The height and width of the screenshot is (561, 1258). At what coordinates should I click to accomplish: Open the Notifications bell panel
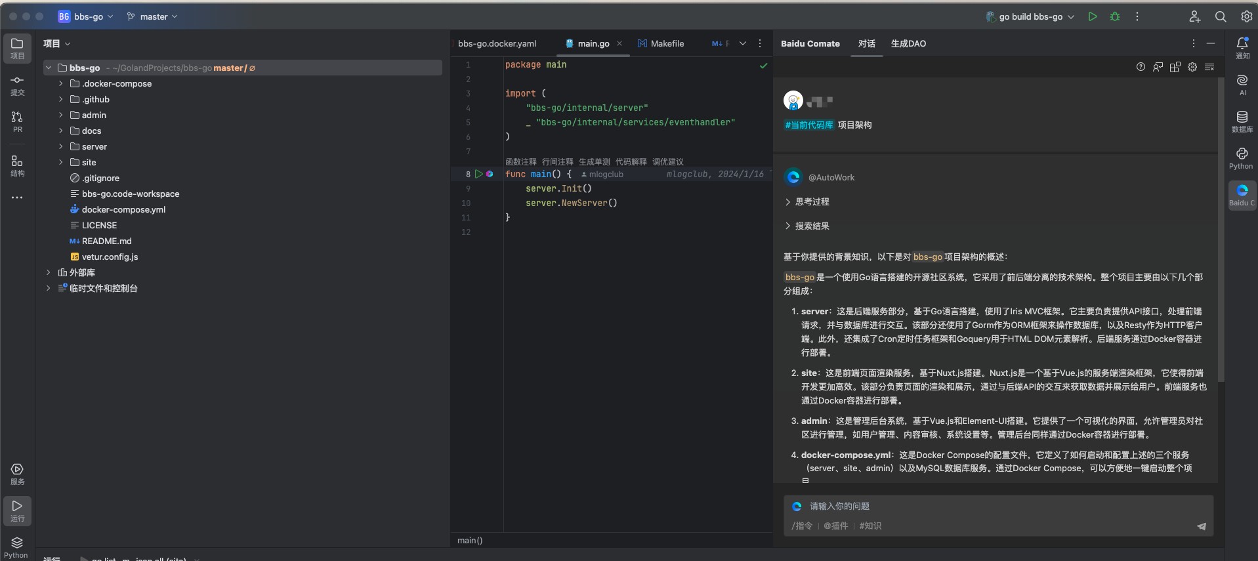[1242, 48]
